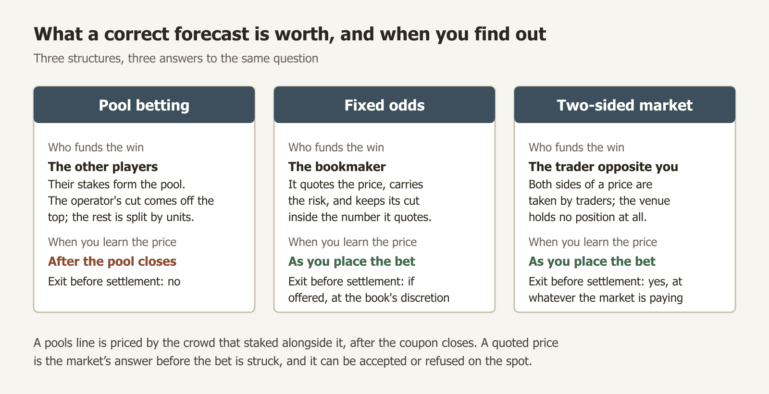
Task: Click 'As you place the bet' under Two-sided market
Action: (592, 261)
